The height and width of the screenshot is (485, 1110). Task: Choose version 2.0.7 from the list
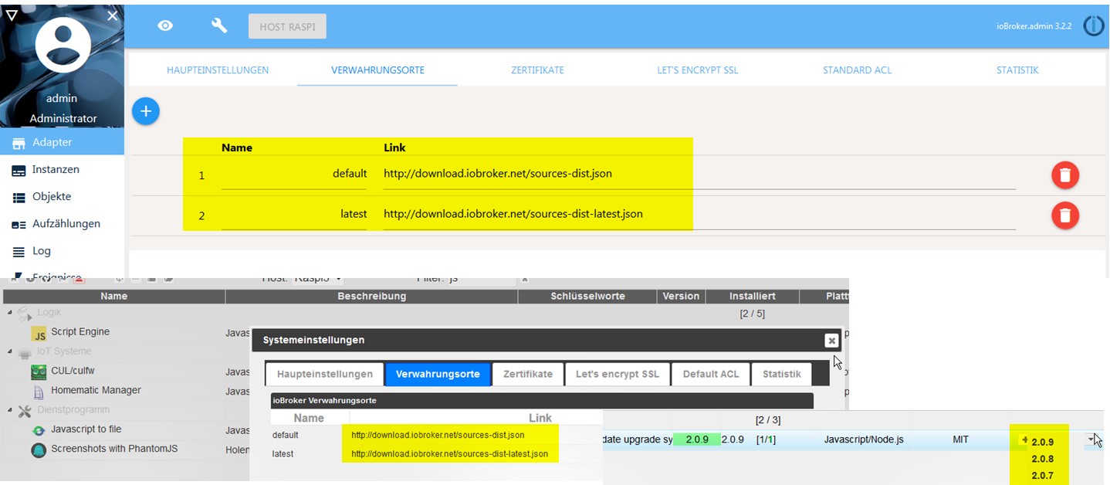coord(1042,476)
